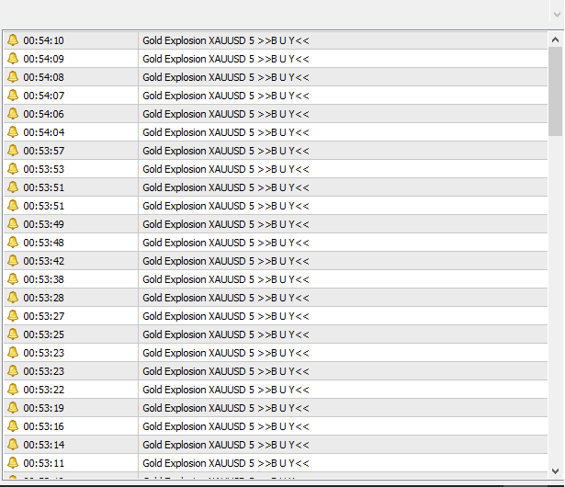Select the Gold Explosion message at 00:53:11
The image size is (565, 487).
pyautogui.click(x=226, y=463)
